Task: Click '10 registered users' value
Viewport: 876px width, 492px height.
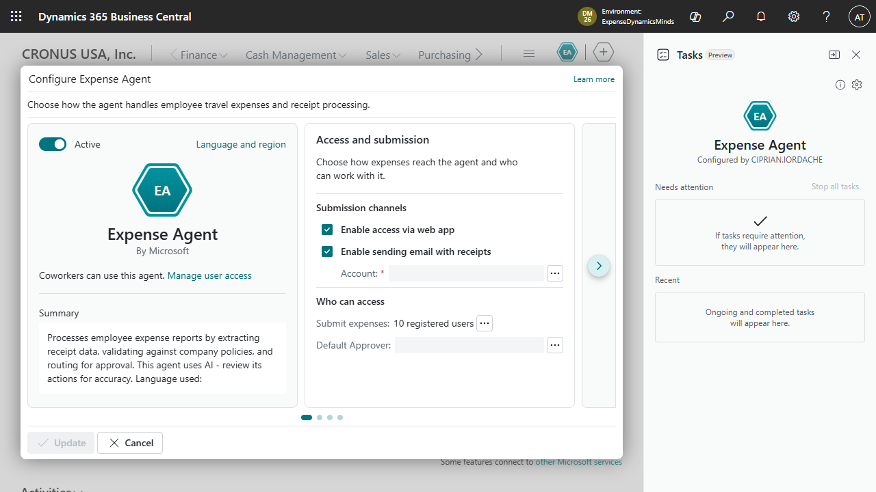Action: click(x=434, y=323)
